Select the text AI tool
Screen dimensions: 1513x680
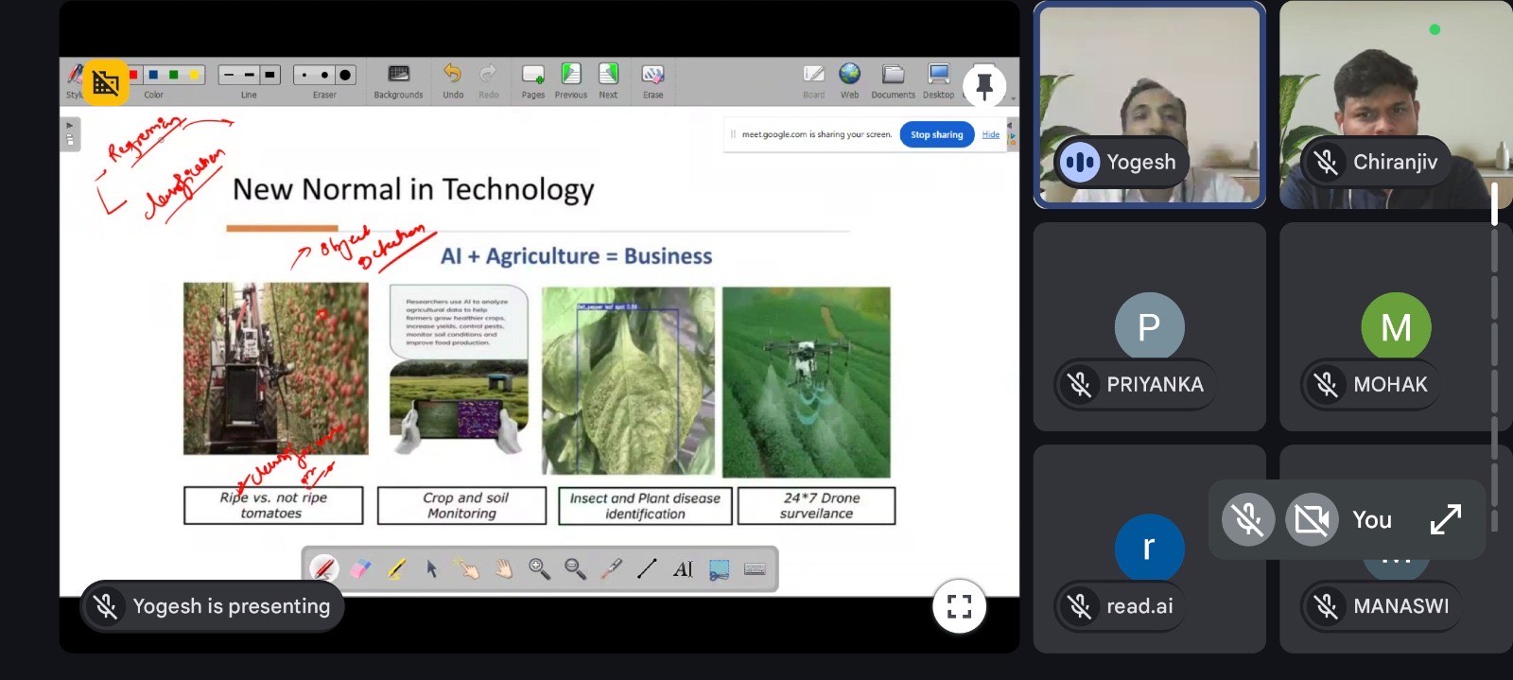click(683, 568)
